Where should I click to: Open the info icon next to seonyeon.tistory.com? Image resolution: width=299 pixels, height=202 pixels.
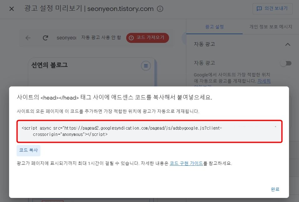point(160,9)
